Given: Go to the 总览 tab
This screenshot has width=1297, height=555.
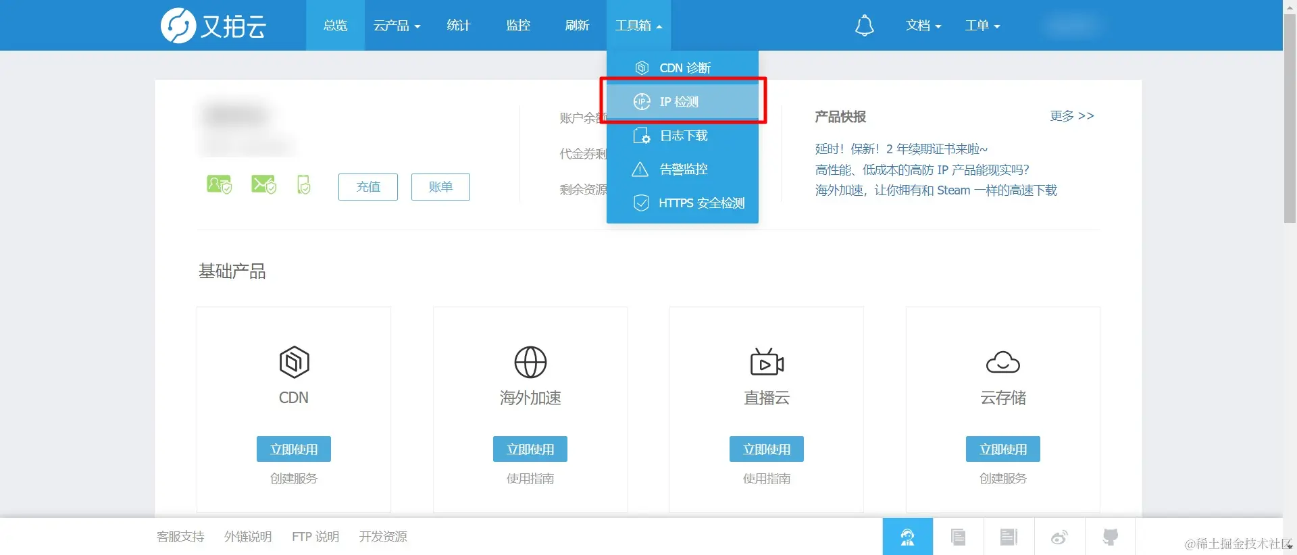Looking at the screenshot, I should click(x=335, y=26).
